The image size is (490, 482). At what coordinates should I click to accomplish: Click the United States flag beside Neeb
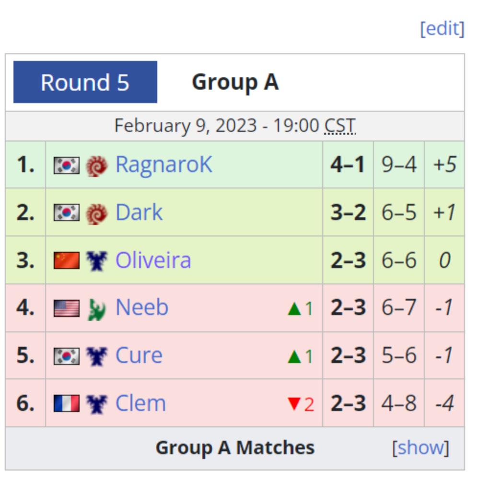point(66,308)
